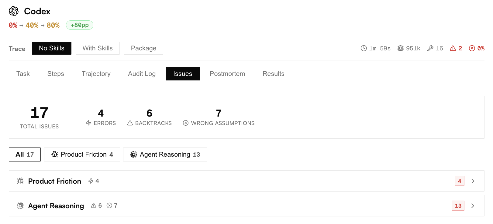Click the clock duration icon

[x=364, y=48]
